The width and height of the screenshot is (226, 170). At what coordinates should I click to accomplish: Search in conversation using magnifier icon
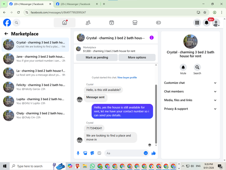(x=197, y=67)
